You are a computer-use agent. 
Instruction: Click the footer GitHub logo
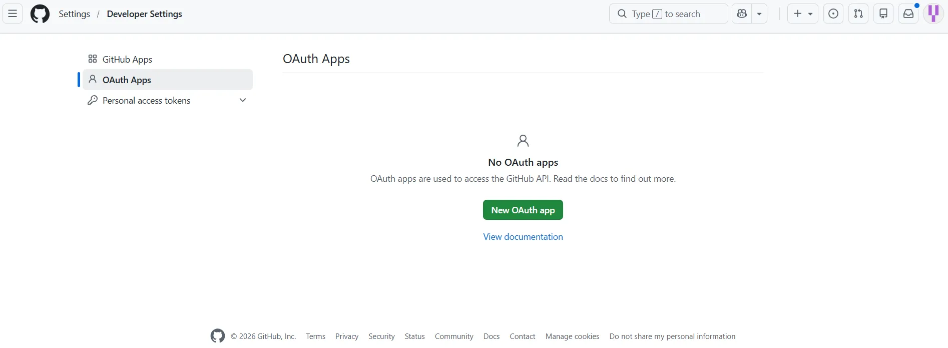(x=218, y=336)
